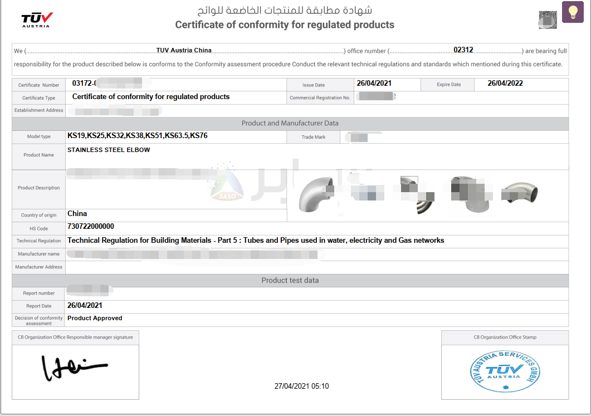The width and height of the screenshot is (591, 416).
Task: Click the first stainless elbow photo
Action: [316, 194]
